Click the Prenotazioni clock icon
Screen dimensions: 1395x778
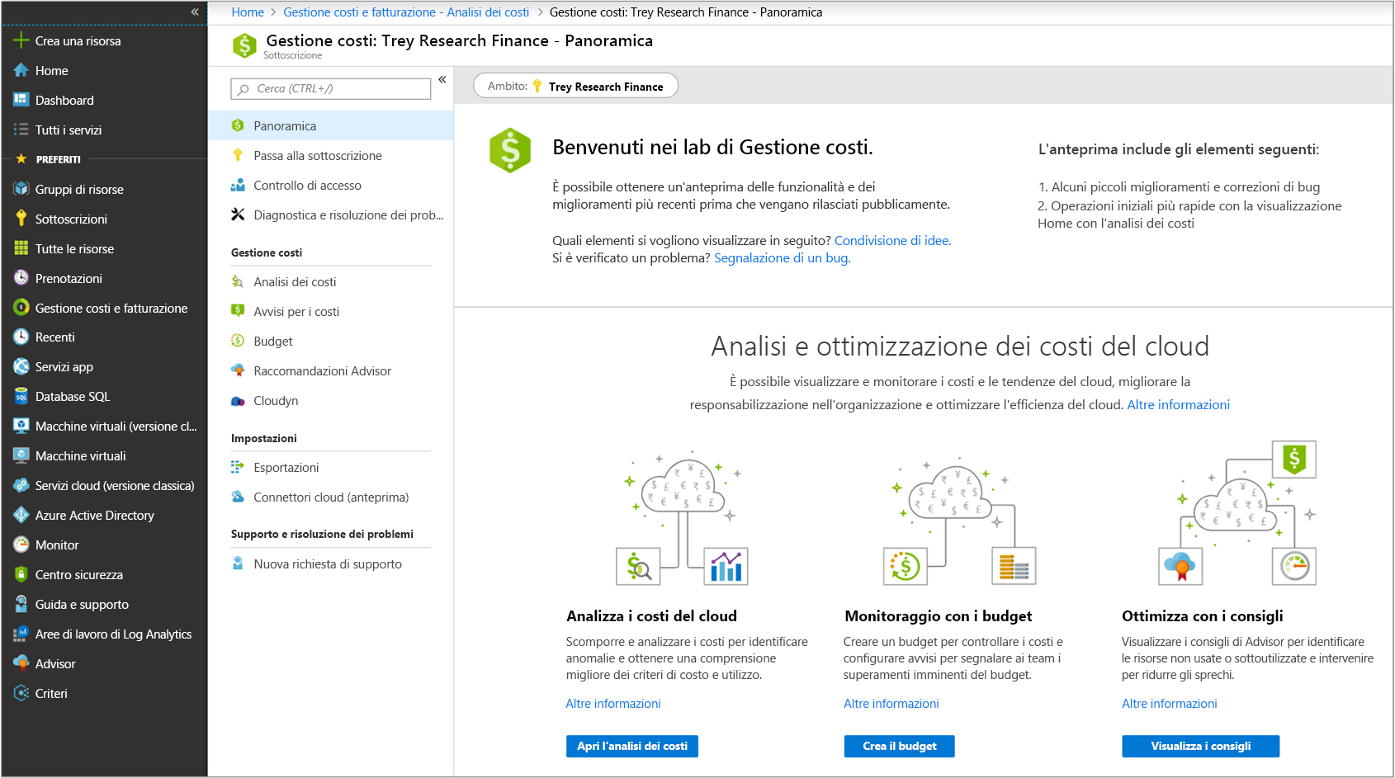coord(21,278)
